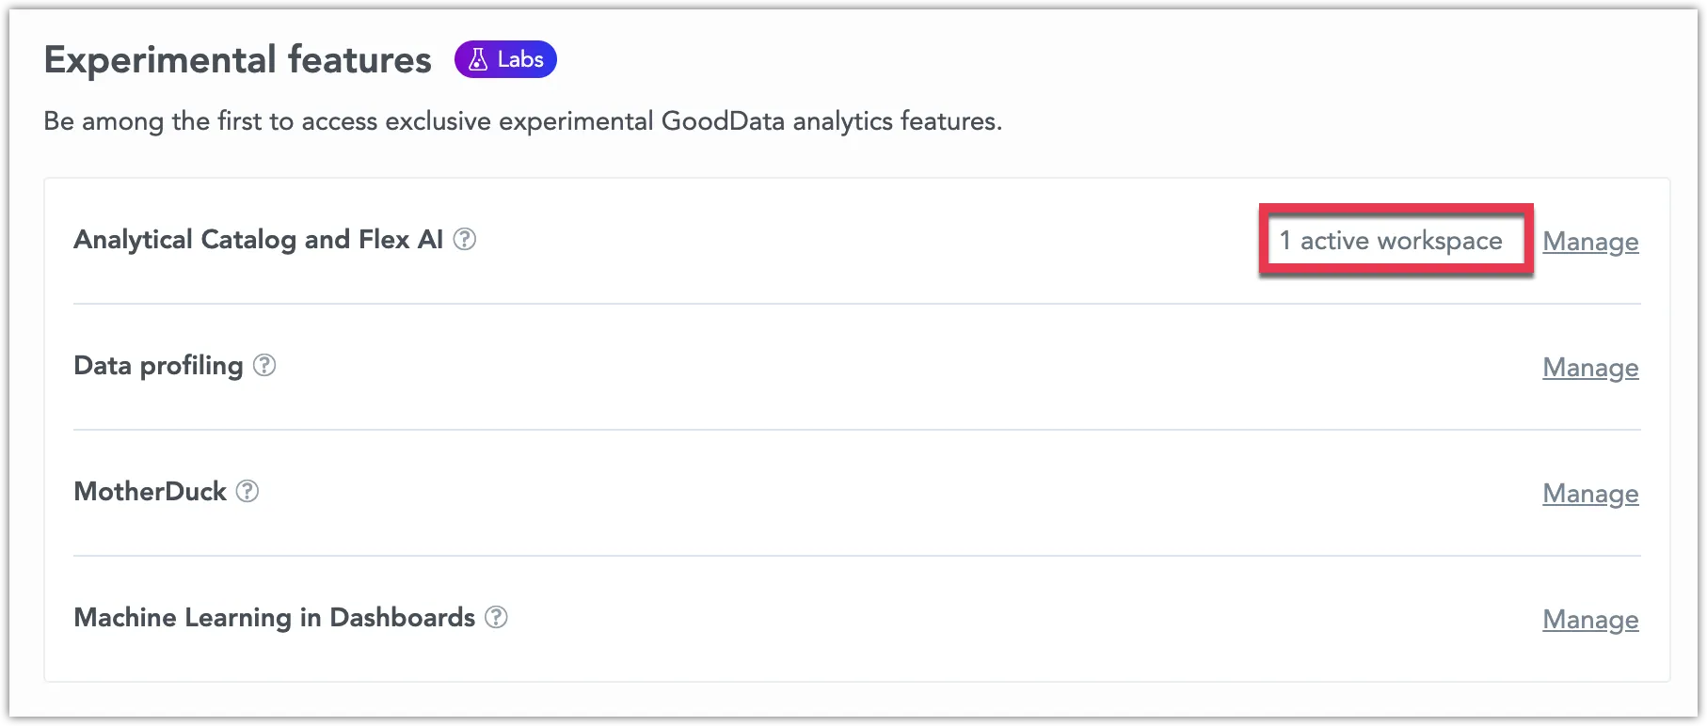Select the purple Labs badge
Screen dimensions: 1707x726
click(505, 58)
